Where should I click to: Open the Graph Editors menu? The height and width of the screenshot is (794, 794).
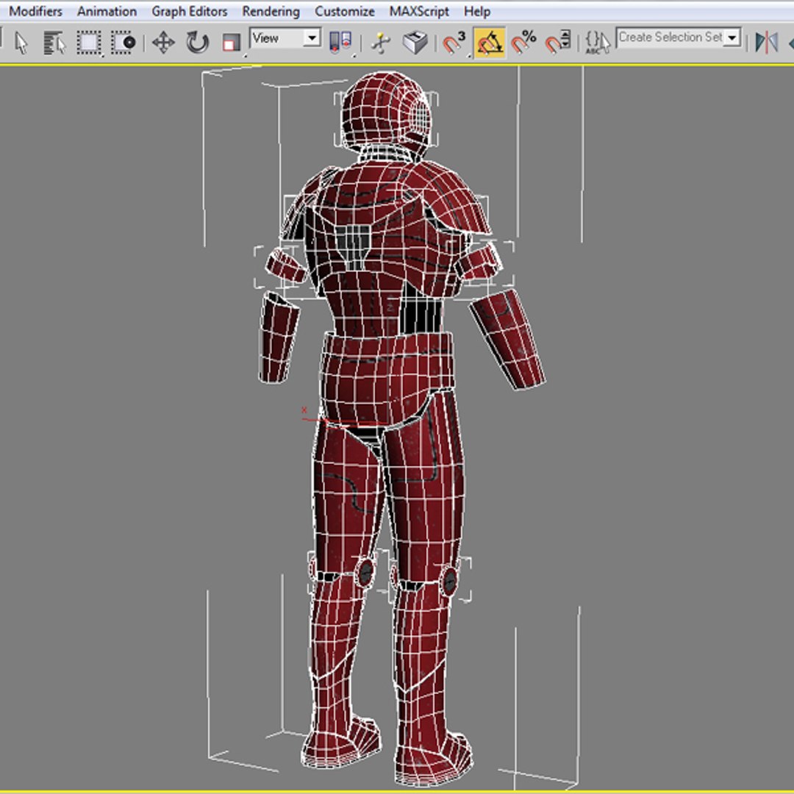[190, 11]
